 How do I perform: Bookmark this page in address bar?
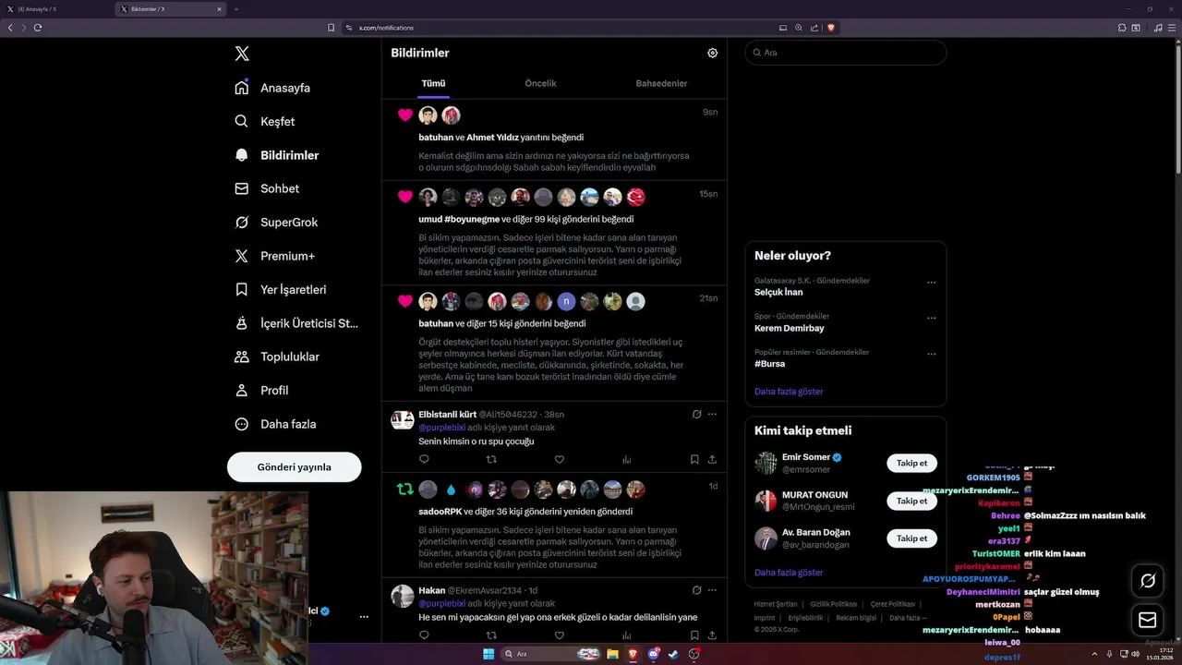pyautogui.click(x=331, y=28)
